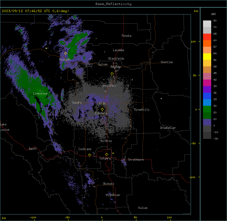
Task: Pick the bright yellow 54–51 dBZ swatch
Action: coord(207,56)
